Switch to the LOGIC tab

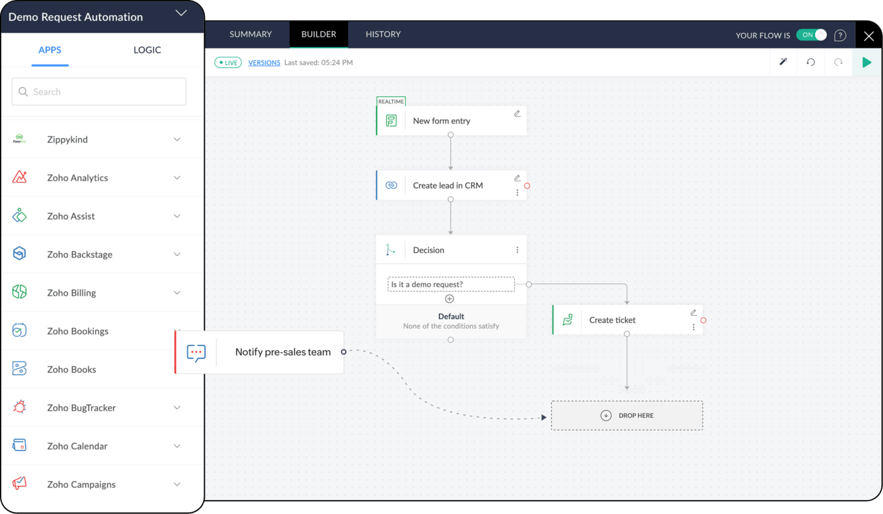click(x=147, y=50)
